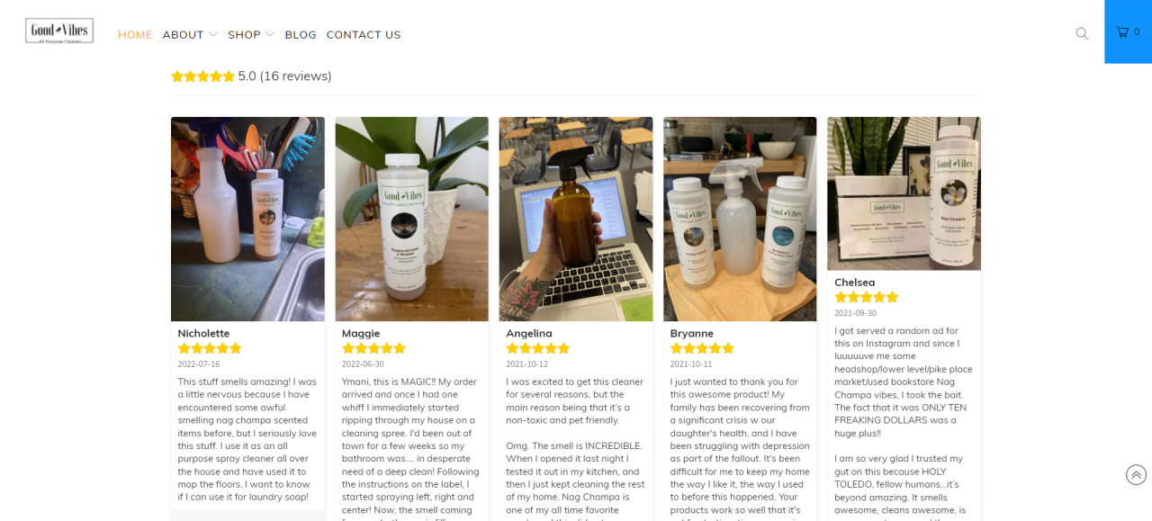Viewport: 1152px width, 521px height.
Task: Click the Good Vibes logo
Action: [x=59, y=31]
